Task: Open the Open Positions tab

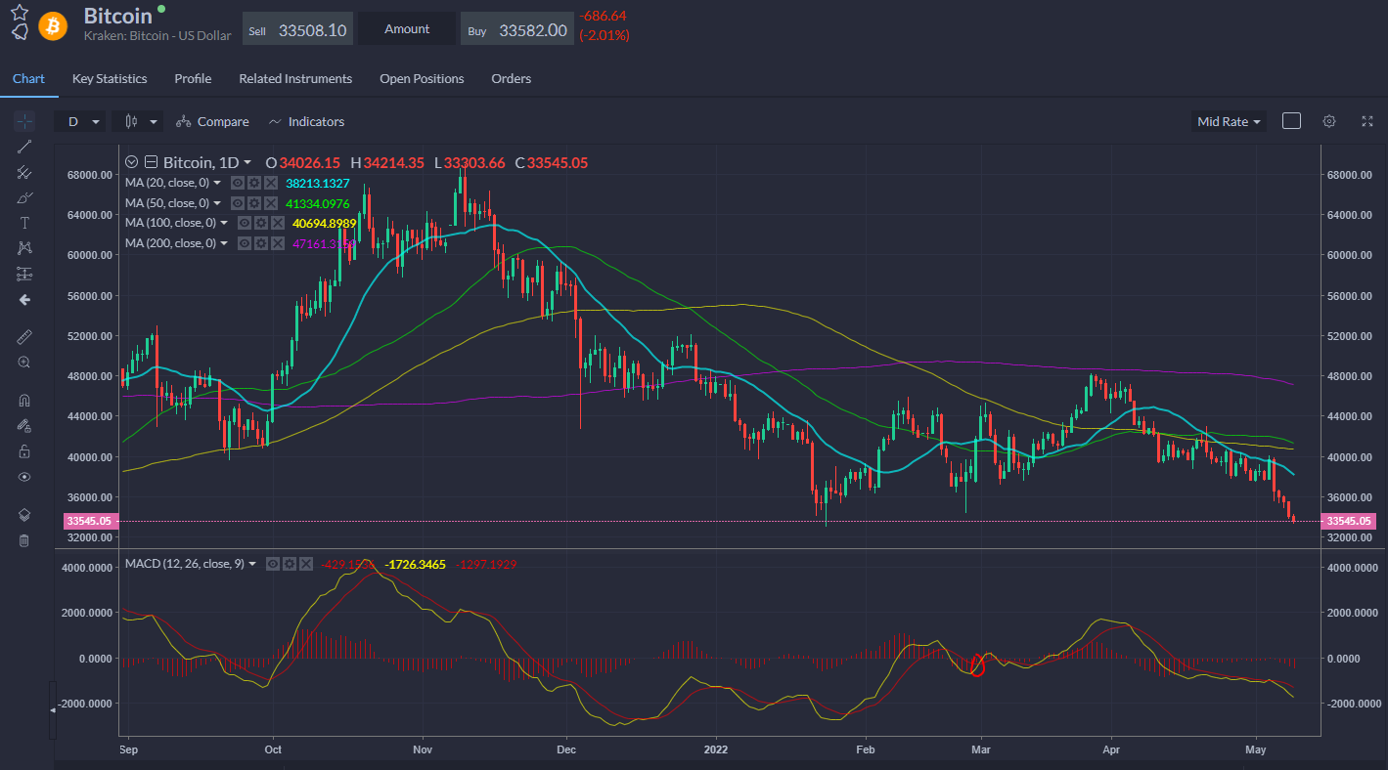Action: [x=422, y=78]
